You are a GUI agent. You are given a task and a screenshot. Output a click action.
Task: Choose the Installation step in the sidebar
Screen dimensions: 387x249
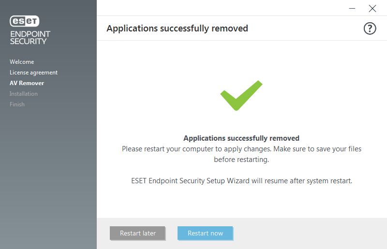tap(24, 94)
